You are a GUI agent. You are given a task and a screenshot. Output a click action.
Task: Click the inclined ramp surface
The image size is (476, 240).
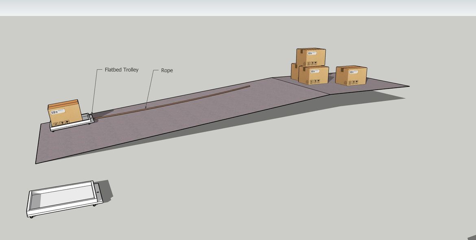[163, 122]
